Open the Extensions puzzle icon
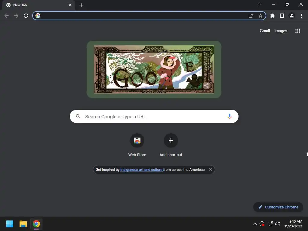The height and width of the screenshot is (231, 308). coord(273,16)
